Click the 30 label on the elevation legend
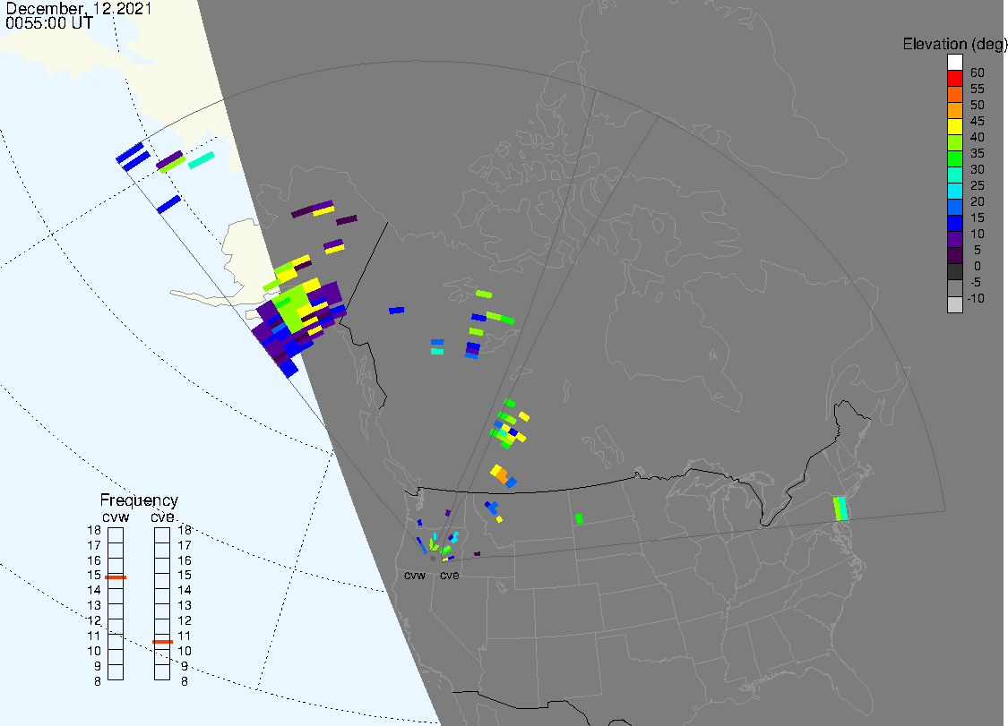This screenshot has width=1008, height=726. pyautogui.click(x=978, y=169)
